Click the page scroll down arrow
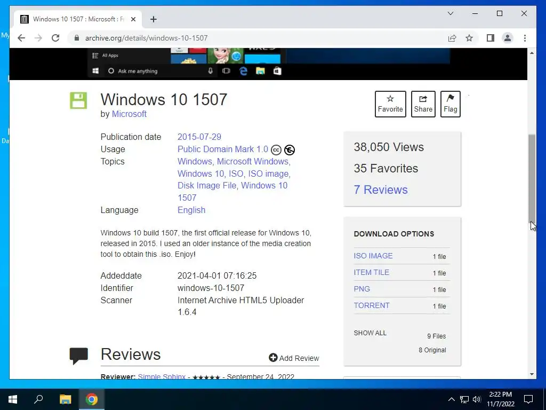This screenshot has width=546, height=410. point(532,374)
